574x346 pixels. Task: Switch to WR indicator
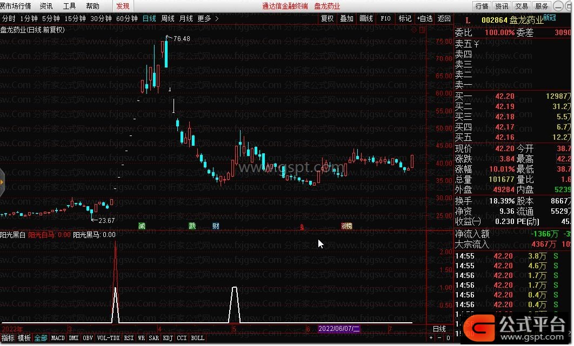[141, 338]
